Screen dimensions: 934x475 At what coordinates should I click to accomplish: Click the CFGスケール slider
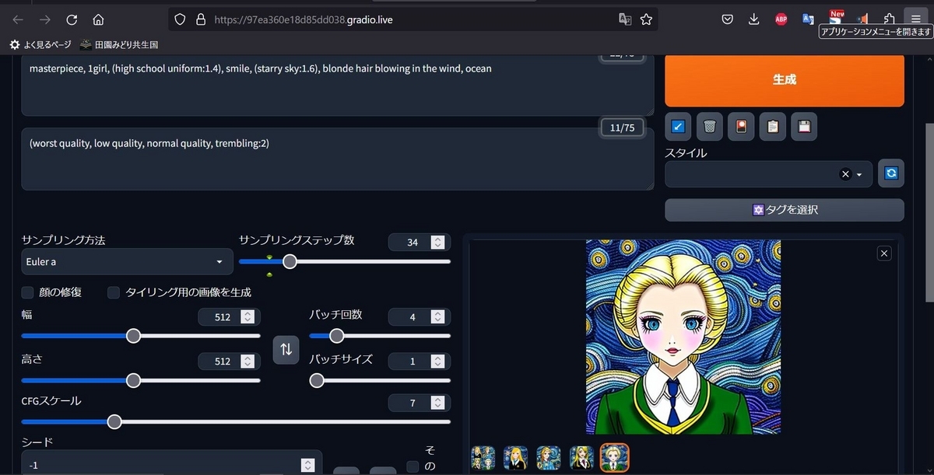click(x=236, y=422)
